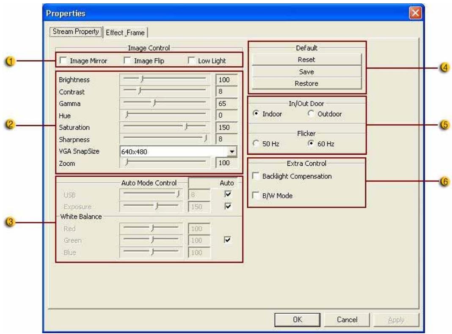This screenshot has height=334, width=452.
Task: Select the Indoor radio button
Action: click(x=256, y=113)
